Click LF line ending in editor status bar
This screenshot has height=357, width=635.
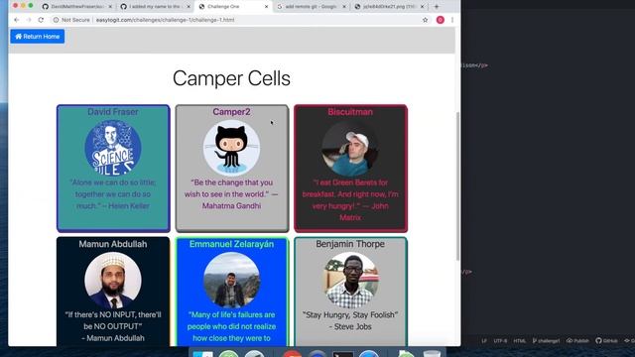coord(484,341)
